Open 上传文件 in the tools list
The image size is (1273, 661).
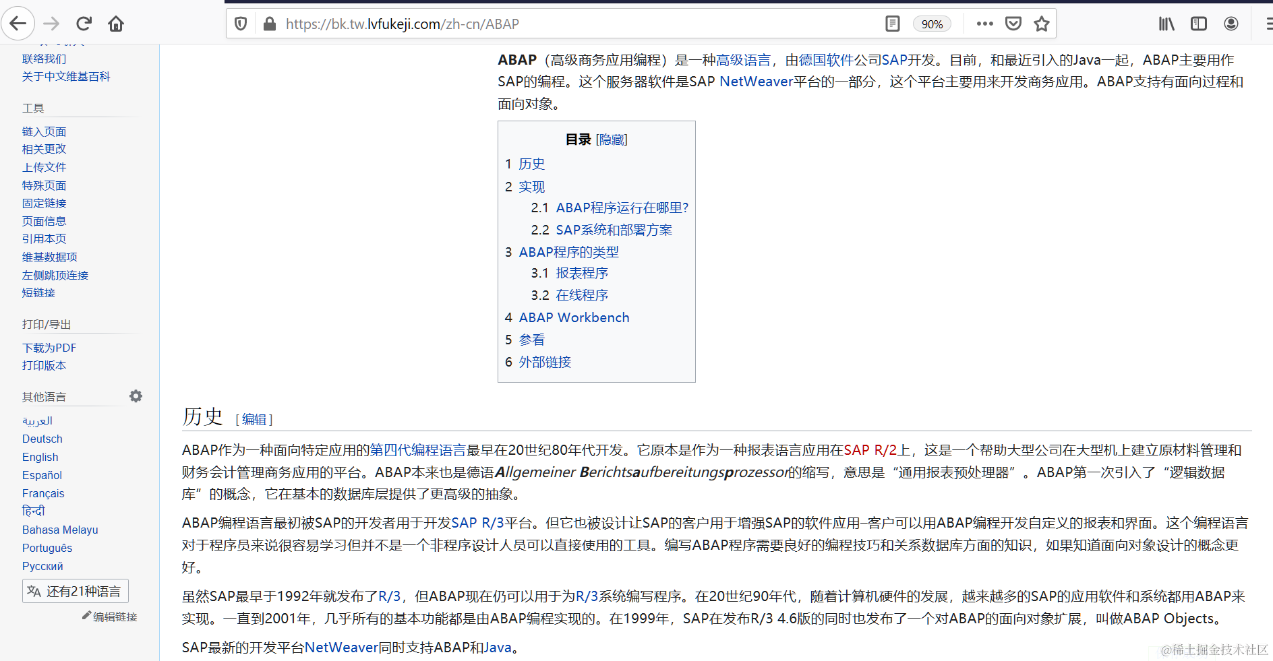(45, 167)
